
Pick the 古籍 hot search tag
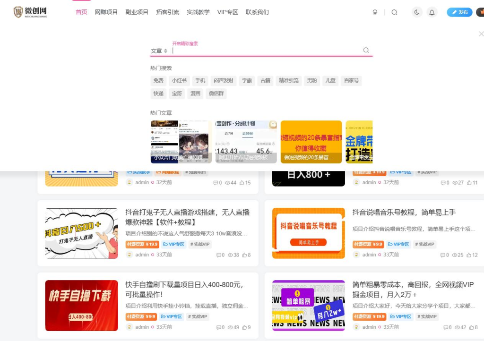pyautogui.click(x=265, y=80)
